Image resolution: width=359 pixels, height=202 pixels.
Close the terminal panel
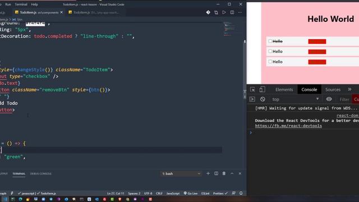point(240,173)
